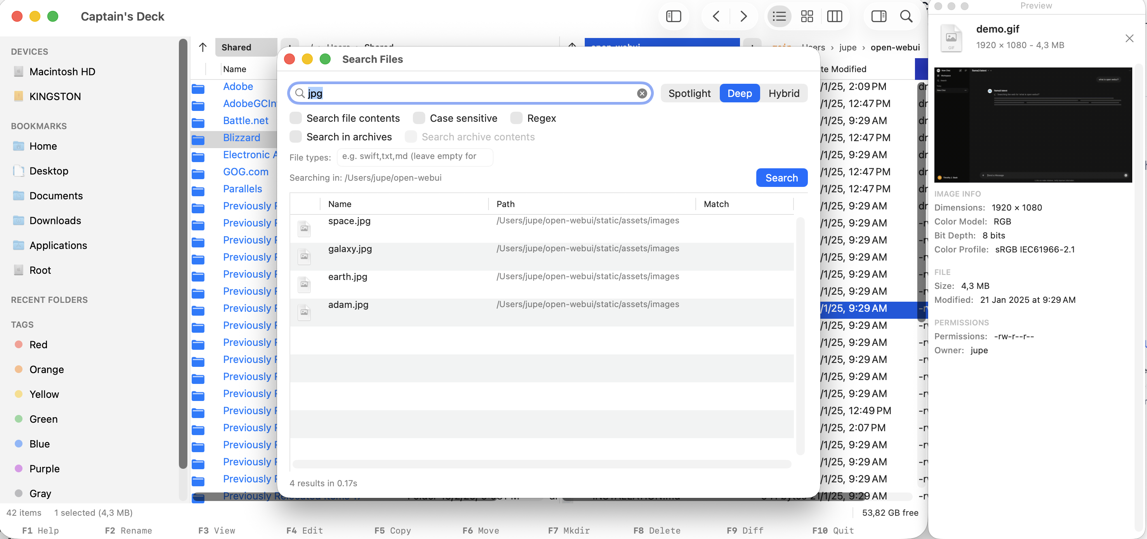Switch to Hybrid search mode

784,93
